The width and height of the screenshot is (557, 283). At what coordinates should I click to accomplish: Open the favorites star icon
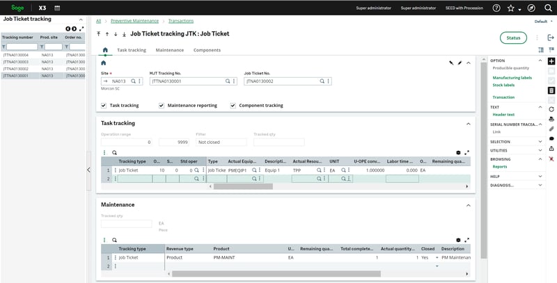click(x=510, y=8)
